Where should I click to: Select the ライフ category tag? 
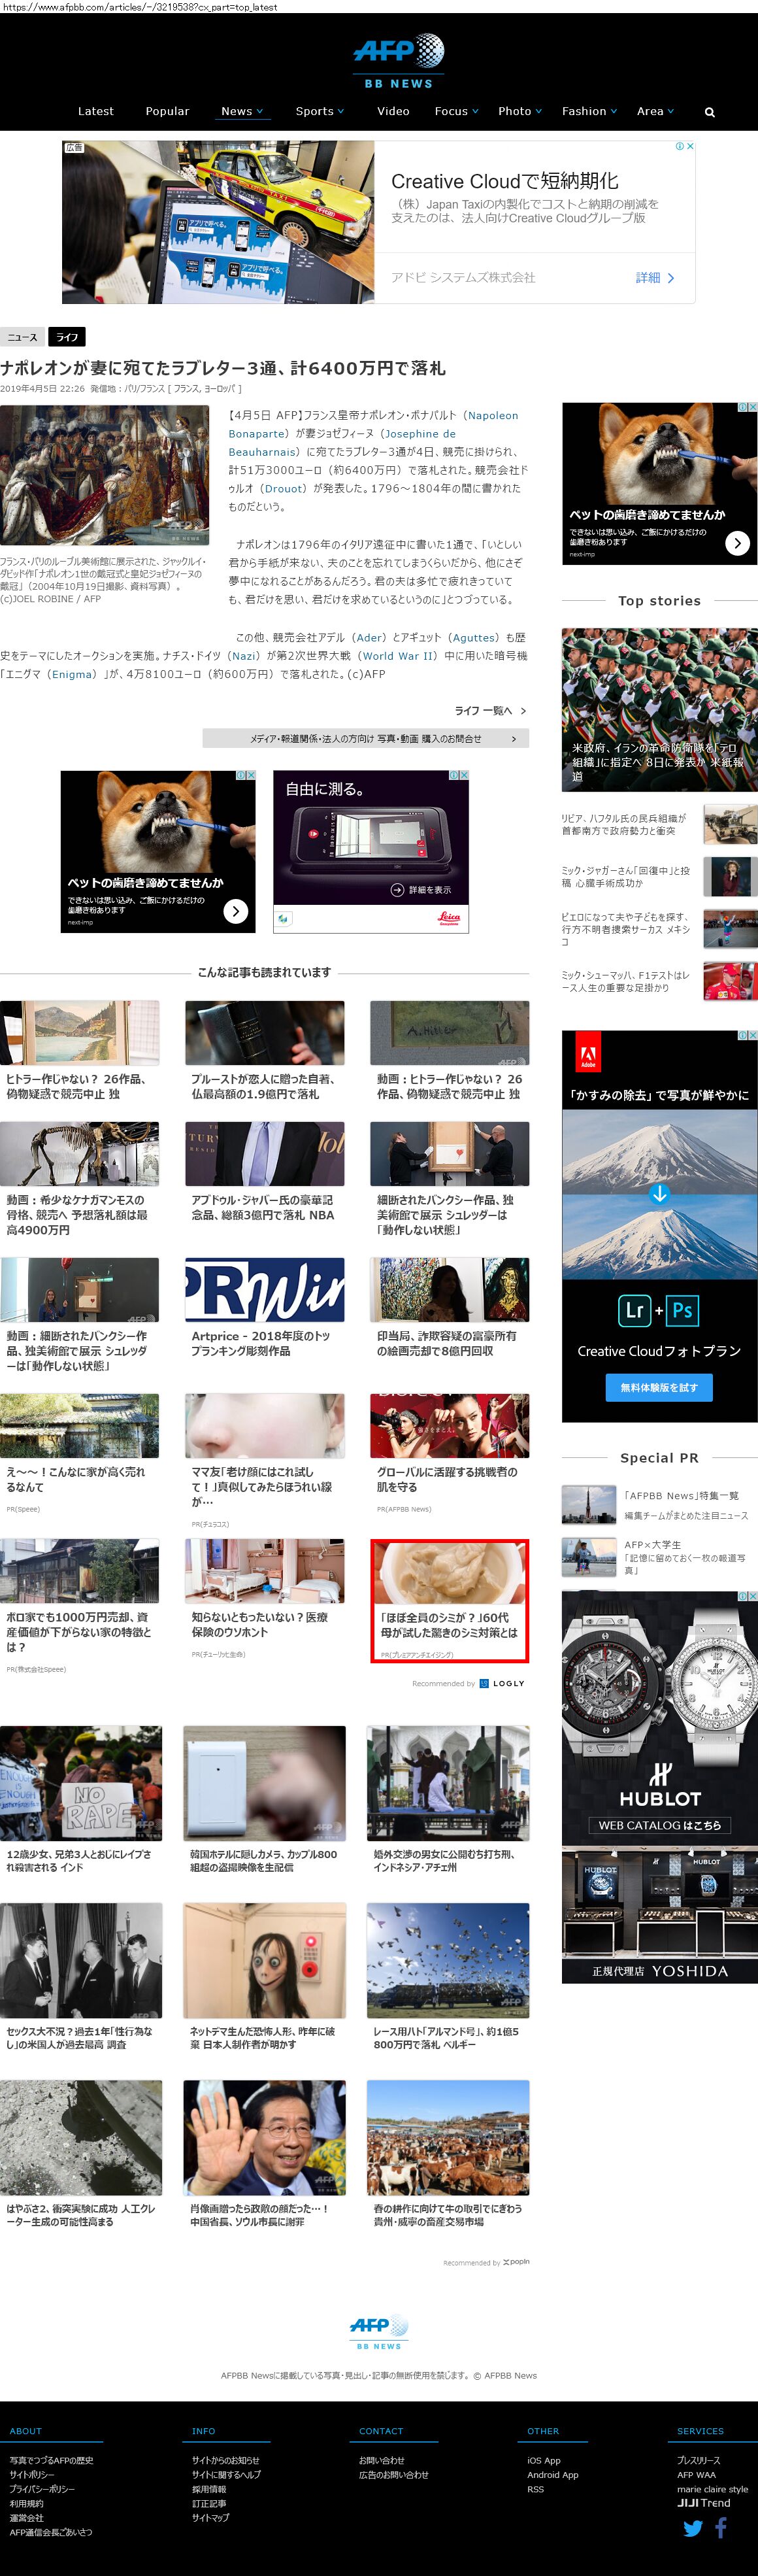pyautogui.click(x=67, y=337)
